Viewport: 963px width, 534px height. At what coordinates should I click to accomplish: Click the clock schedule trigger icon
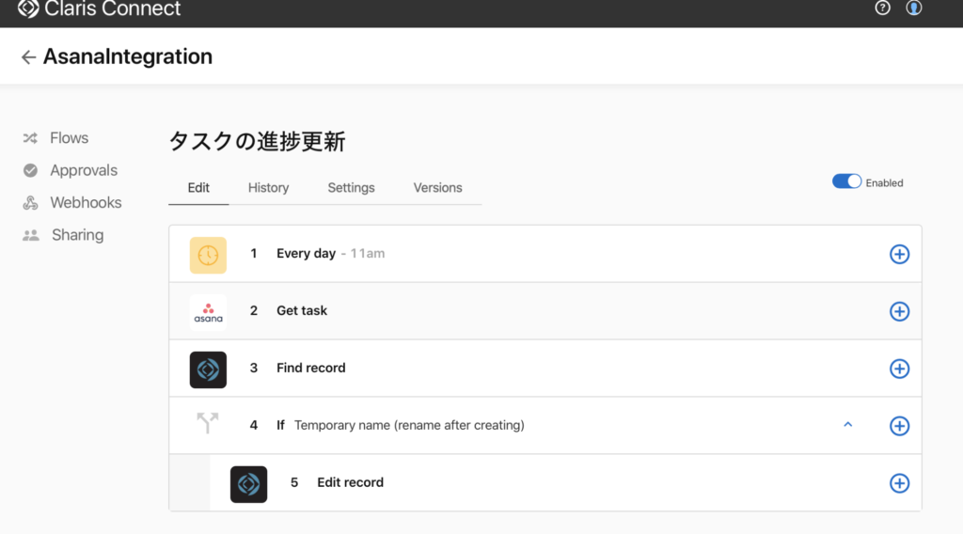[x=208, y=255]
